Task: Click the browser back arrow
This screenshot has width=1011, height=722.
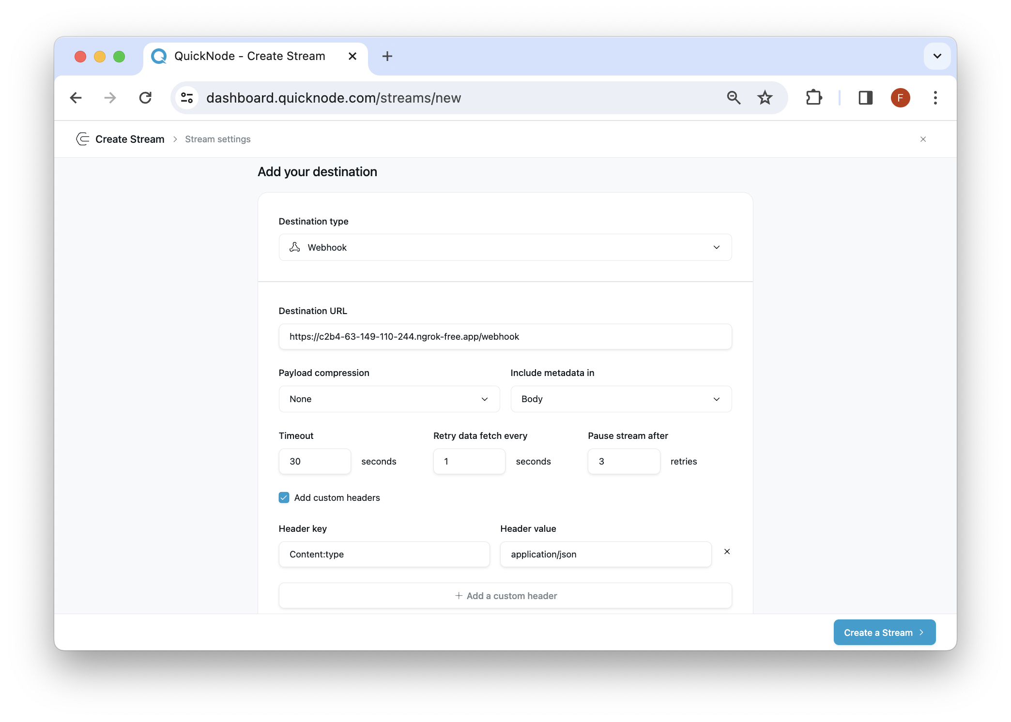Action: point(76,98)
